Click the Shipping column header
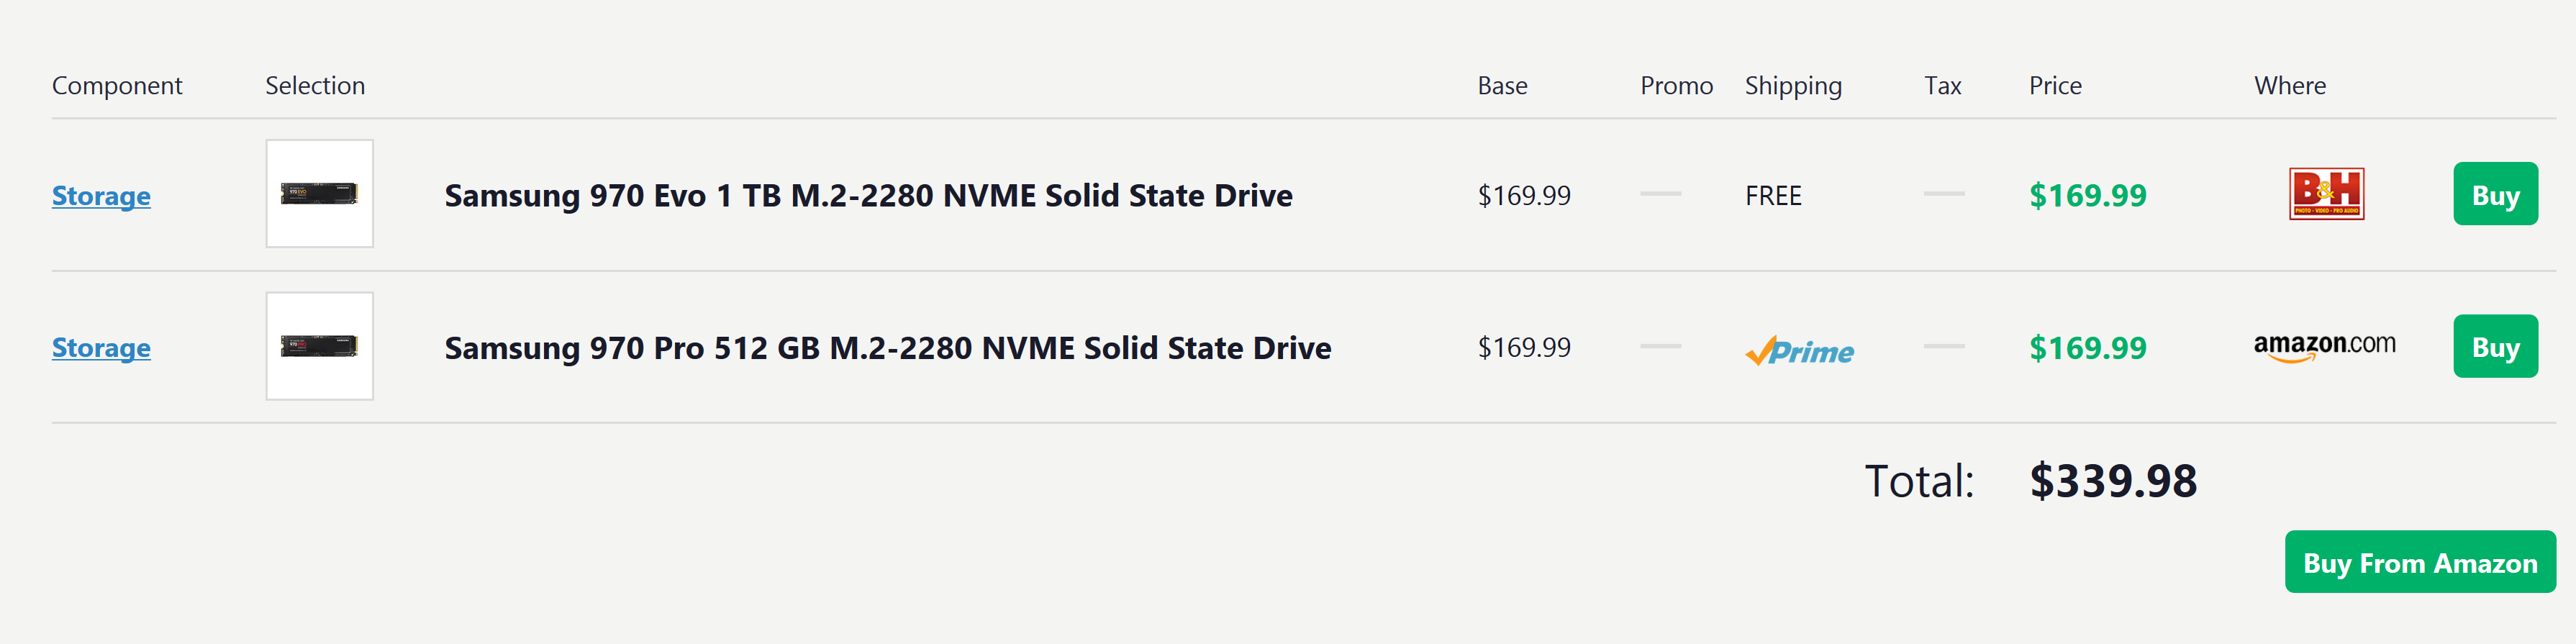Image resolution: width=2576 pixels, height=644 pixels. pos(1793,86)
